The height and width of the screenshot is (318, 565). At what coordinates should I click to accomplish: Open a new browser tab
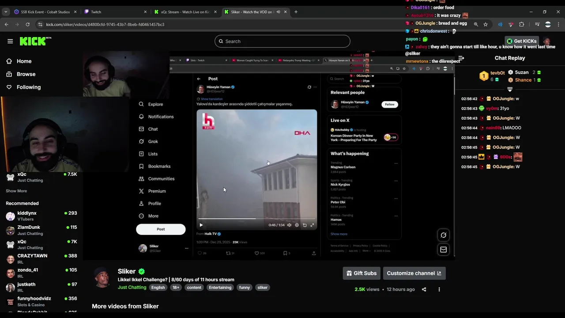(x=296, y=12)
